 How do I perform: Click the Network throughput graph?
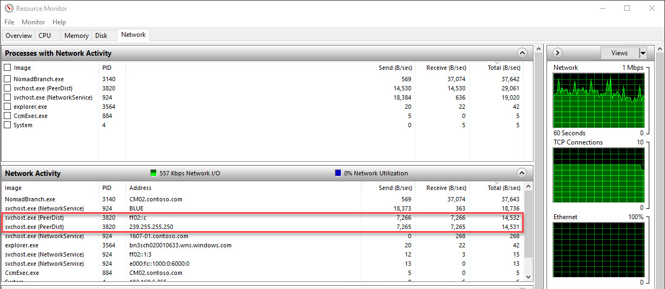point(598,100)
